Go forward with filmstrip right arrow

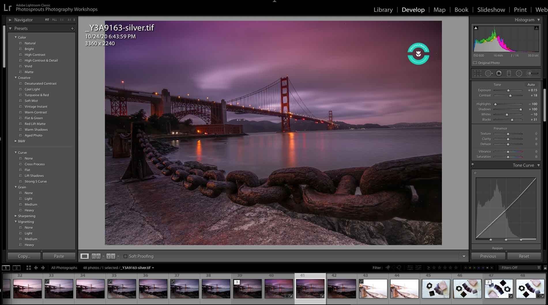tap(43, 268)
